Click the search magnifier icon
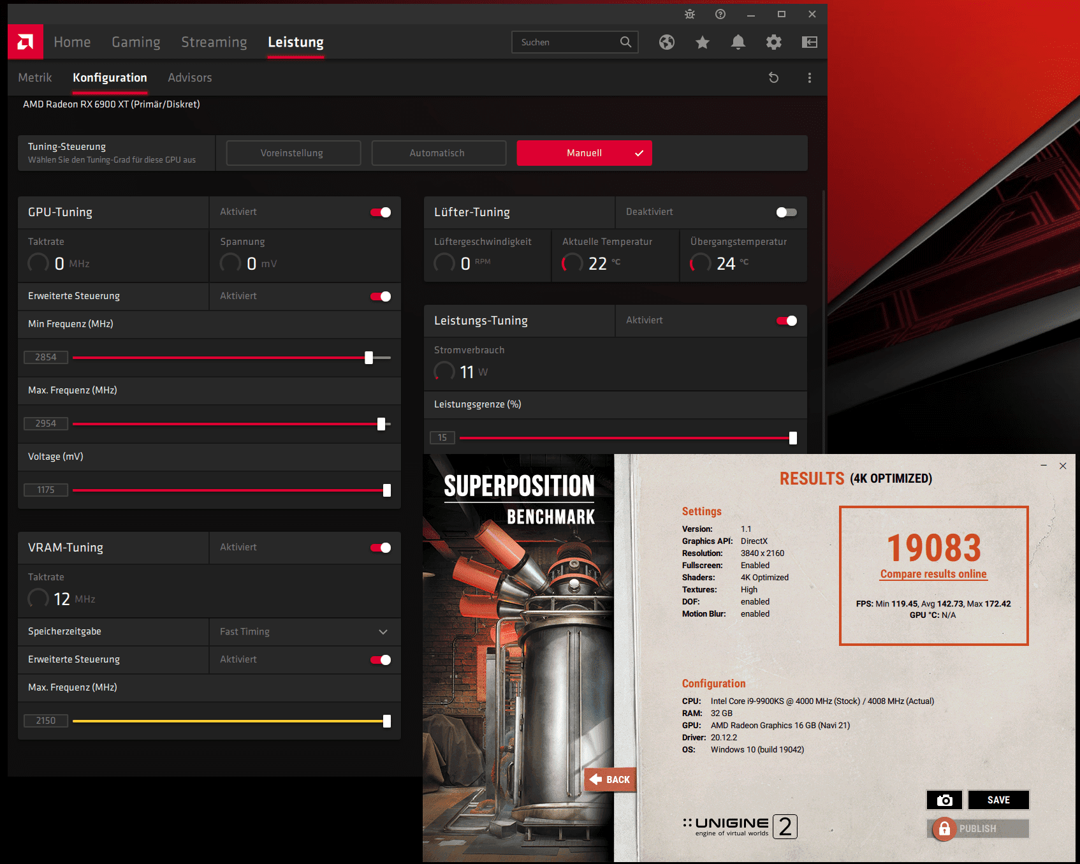 click(626, 42)
